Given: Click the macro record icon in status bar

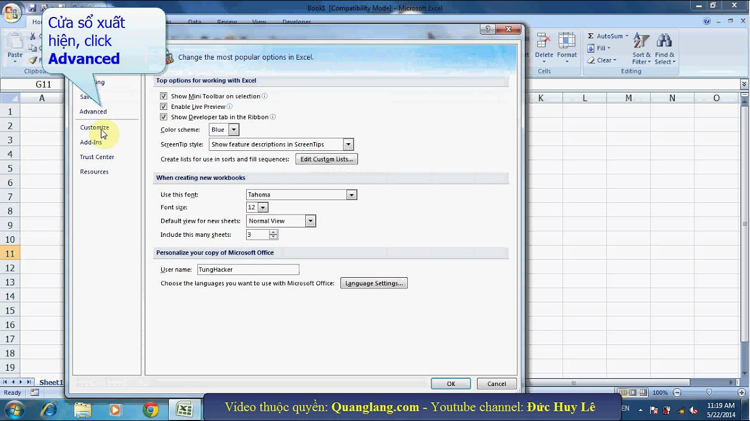Looking at the screenshot, I should (35, 393).
